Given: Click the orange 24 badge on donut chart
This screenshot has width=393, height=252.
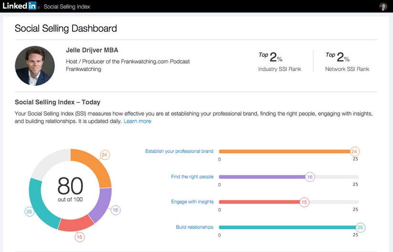Looking at the screenshot, I should click(105, 155).
